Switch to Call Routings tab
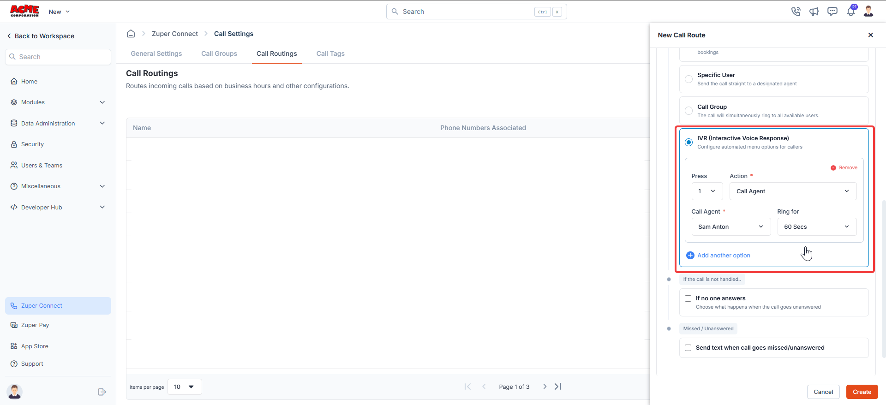The image size is (886, 405). click(x=277, y=54)
